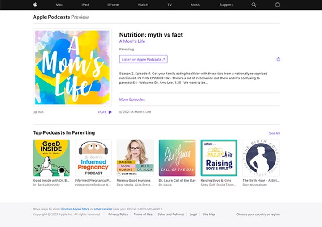Click the More Episodes link
This screenshot has height=227, width=322.
pos(132,99)
